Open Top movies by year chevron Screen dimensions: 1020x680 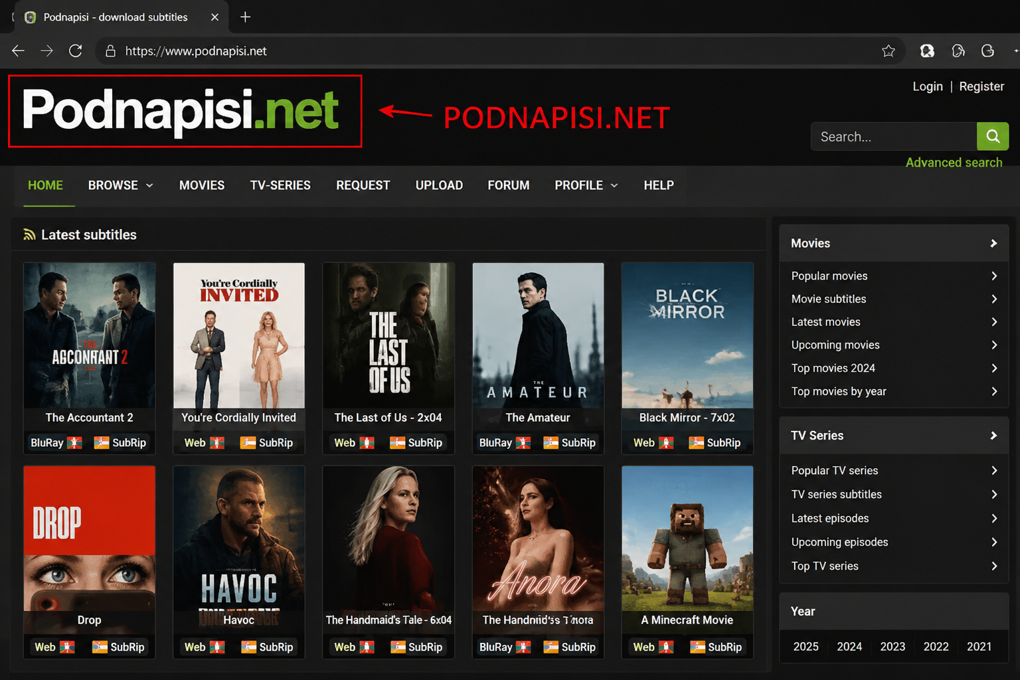[x=994, y=391]
